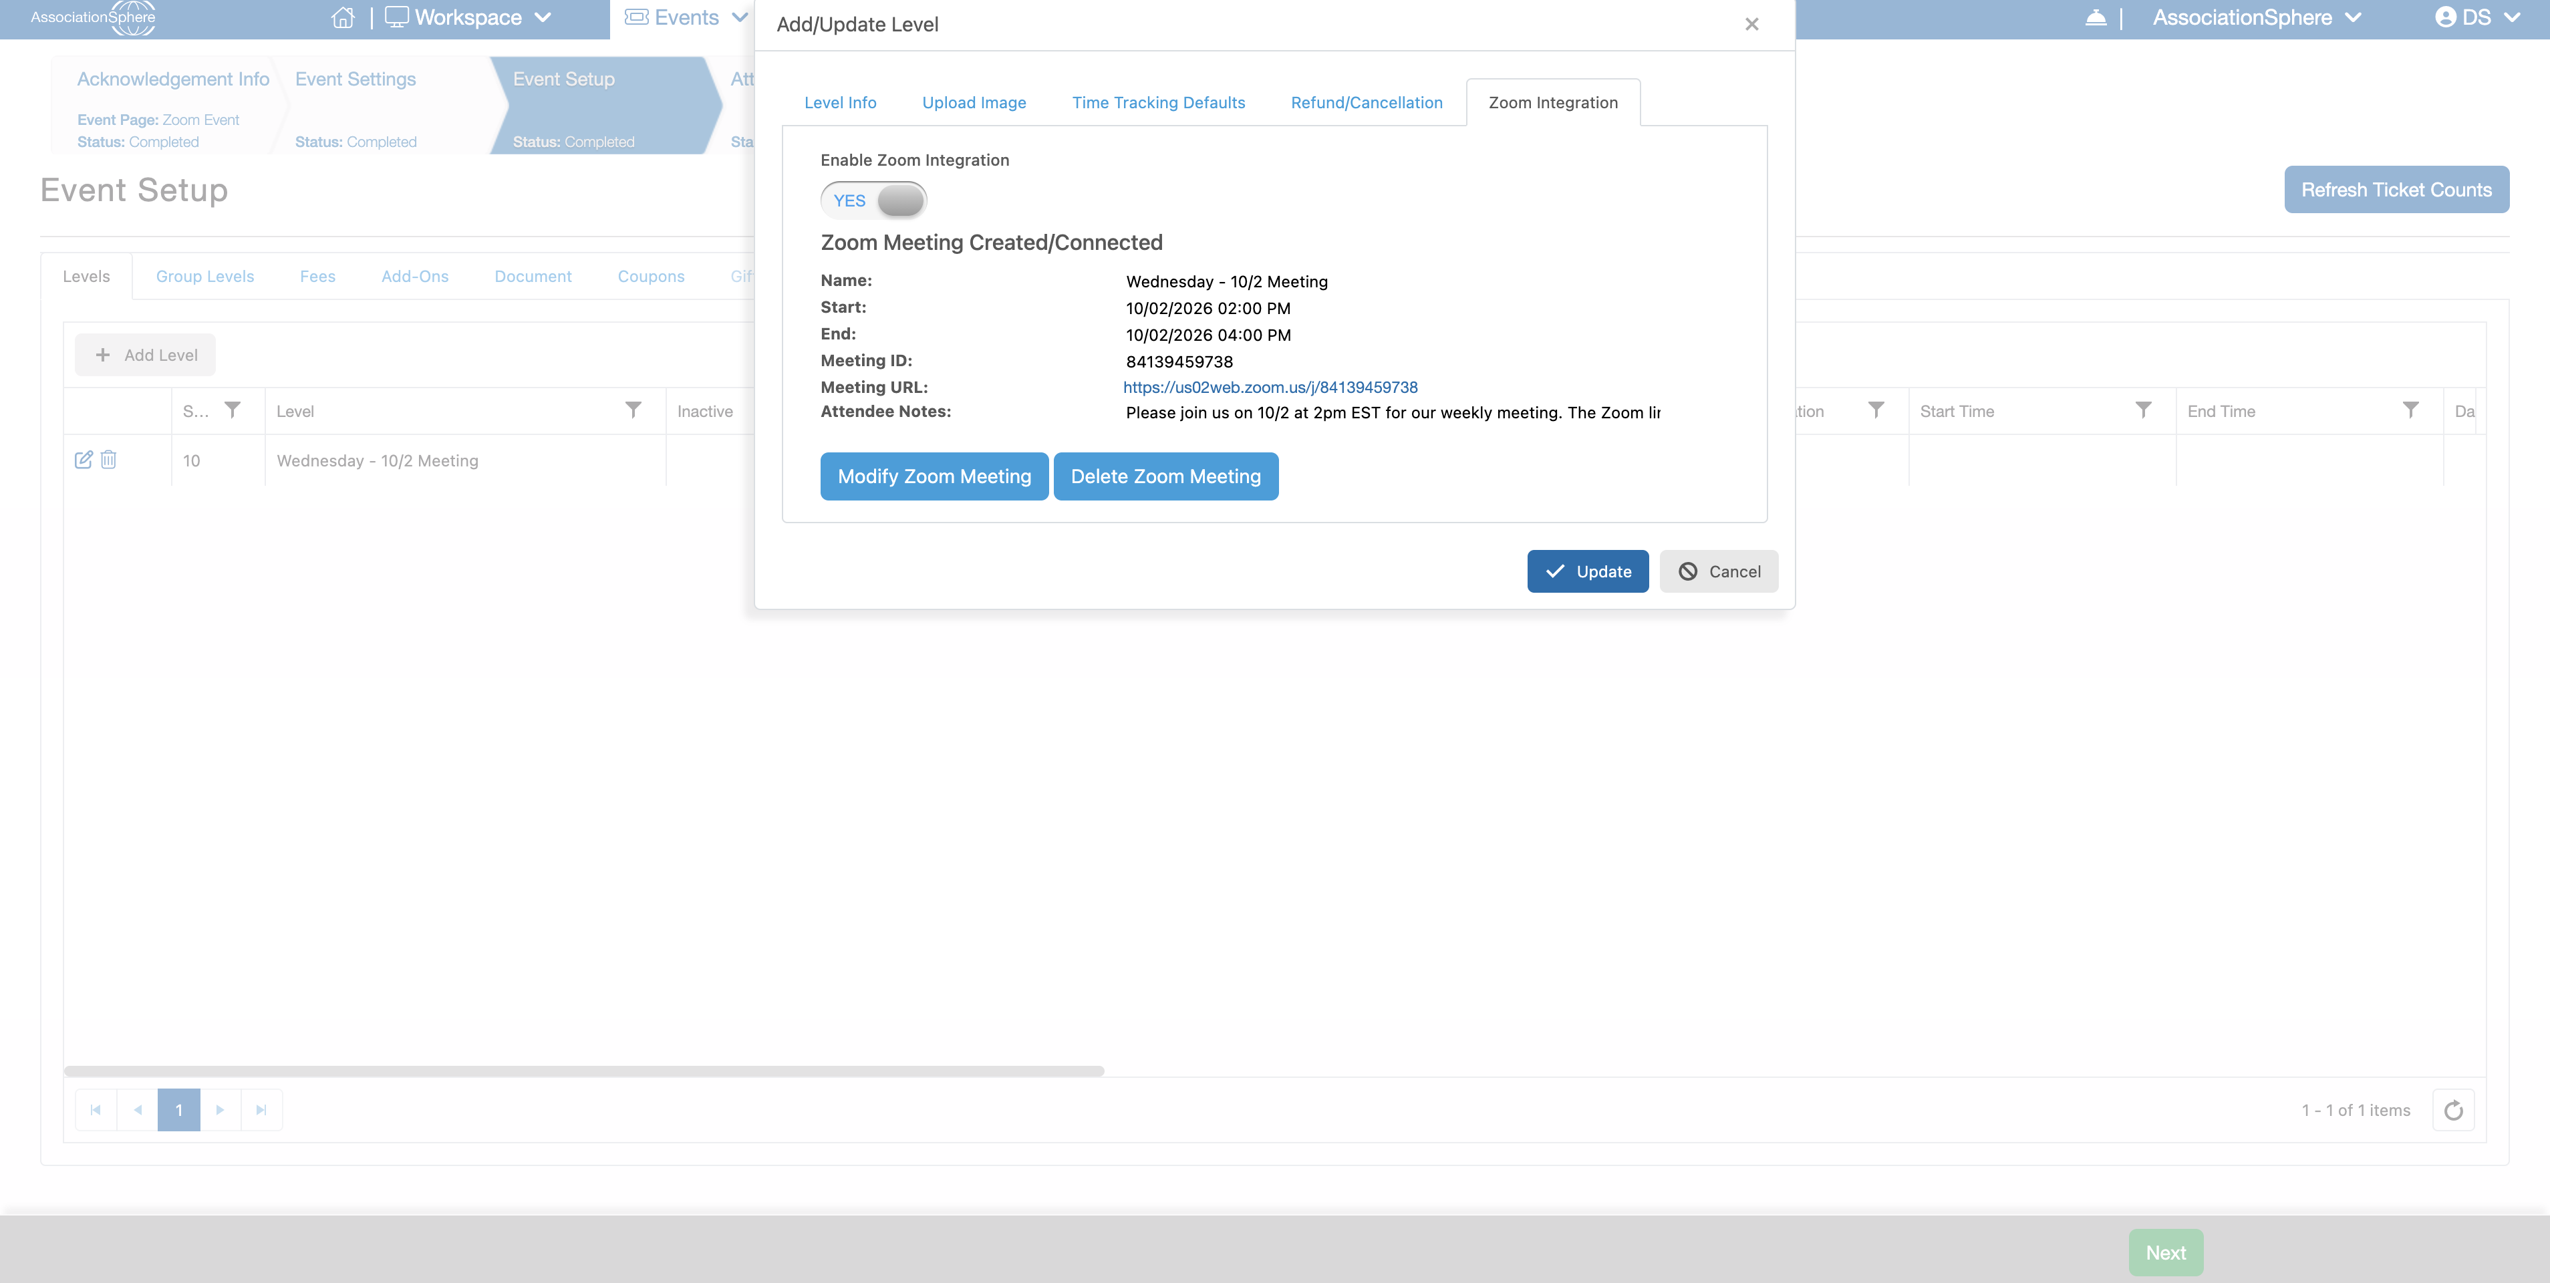Viewport: 2550px width, 1283px height.
Task: Open the Add-Ons tab
Action: click(415, 276)
